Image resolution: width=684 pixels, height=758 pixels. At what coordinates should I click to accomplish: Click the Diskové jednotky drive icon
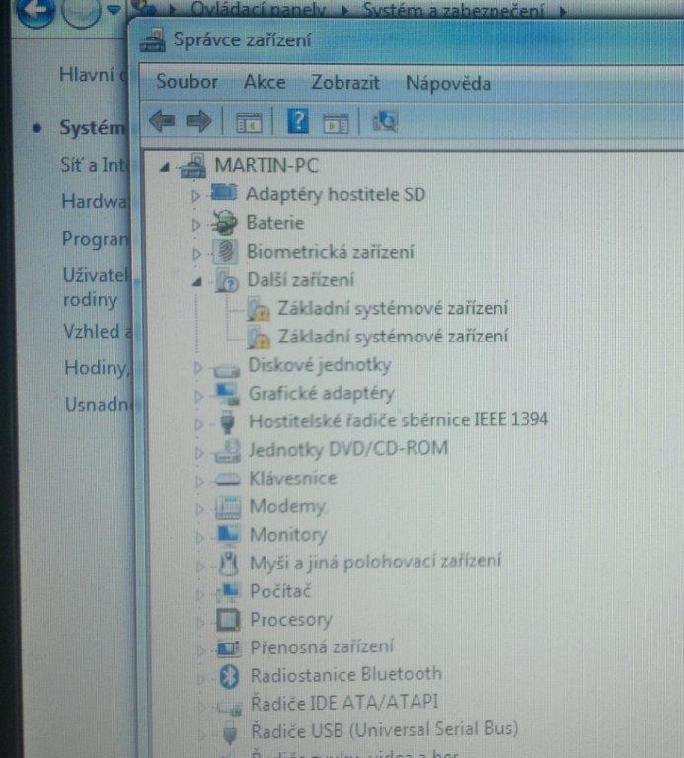coord(226,370)
